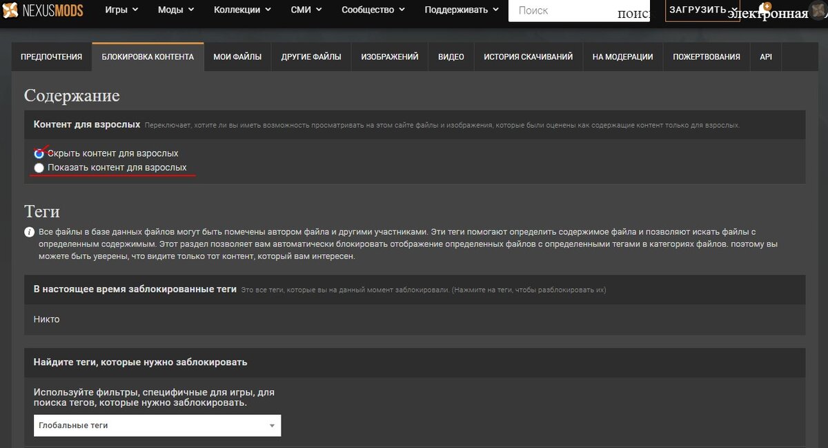The image size is (828, 448).
Task: Switch to the Пожертвования tab
Action: pos(707,57)
